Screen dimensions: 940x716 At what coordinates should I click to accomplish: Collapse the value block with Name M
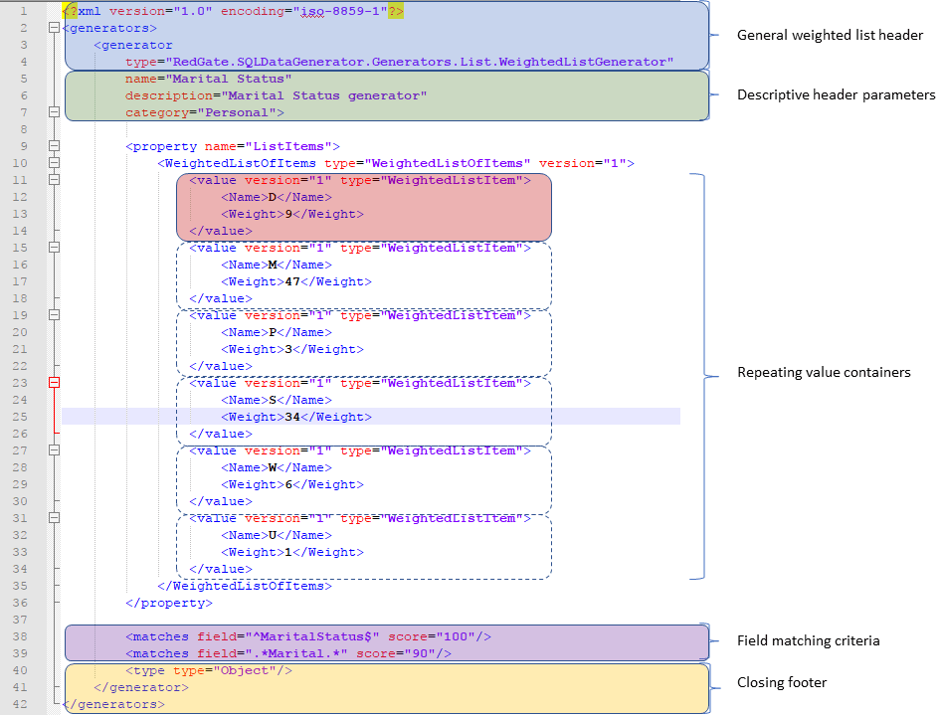[55, 248]
